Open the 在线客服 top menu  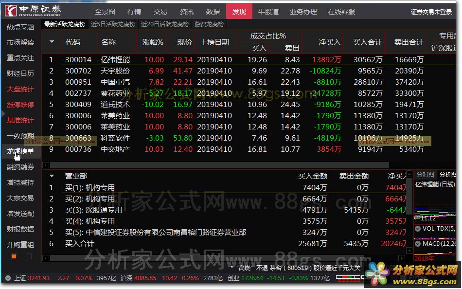341,12
